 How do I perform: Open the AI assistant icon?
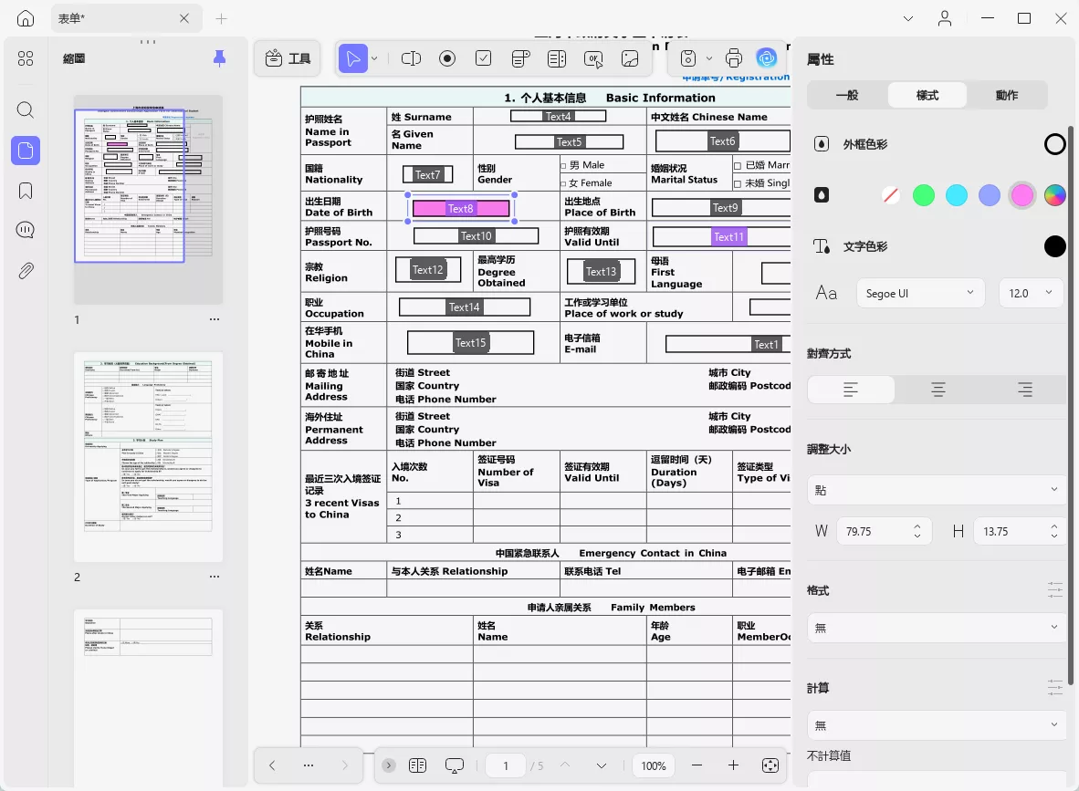pos(767,58)
